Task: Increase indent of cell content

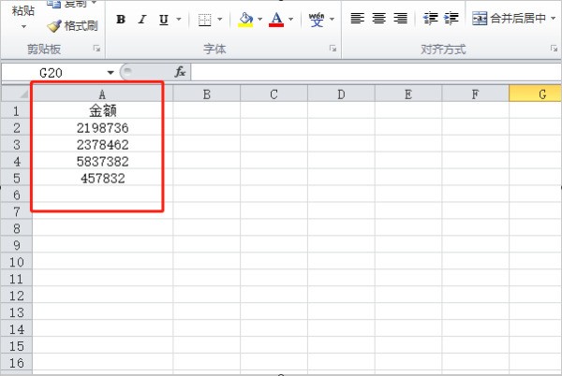Action: (451, 19)
